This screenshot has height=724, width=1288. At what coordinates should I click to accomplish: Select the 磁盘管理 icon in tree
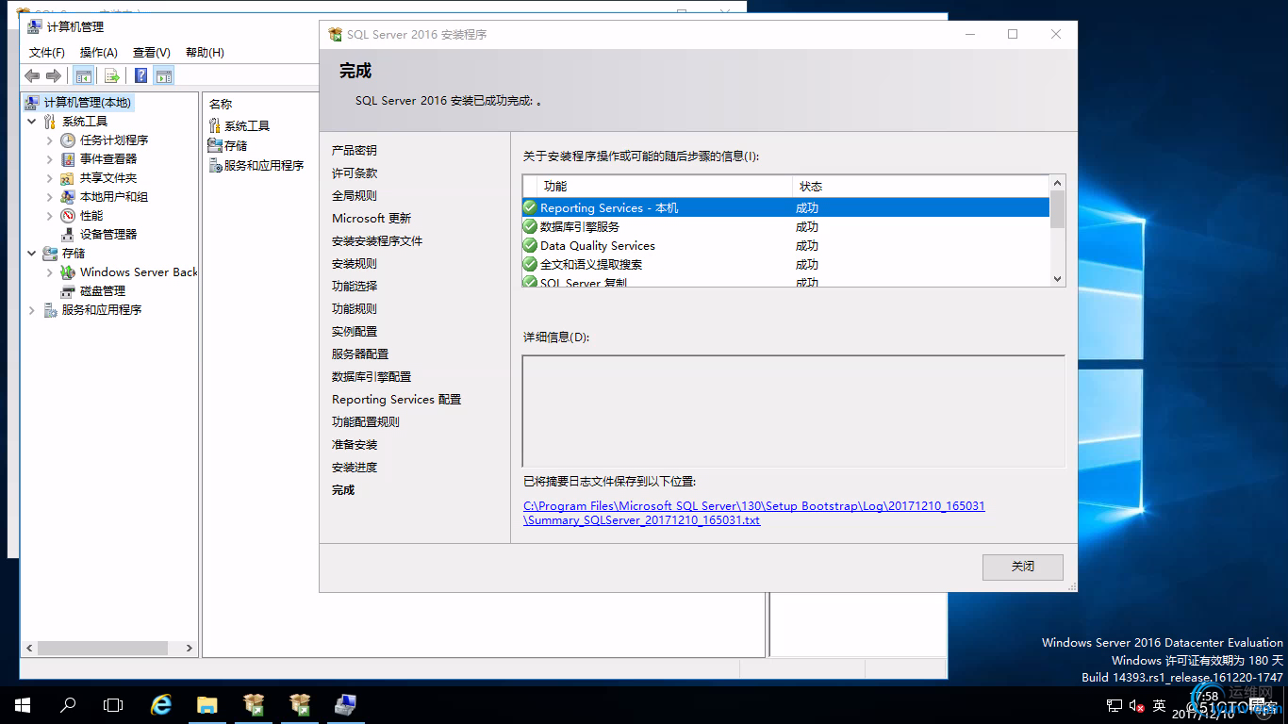tap(68, 291)
